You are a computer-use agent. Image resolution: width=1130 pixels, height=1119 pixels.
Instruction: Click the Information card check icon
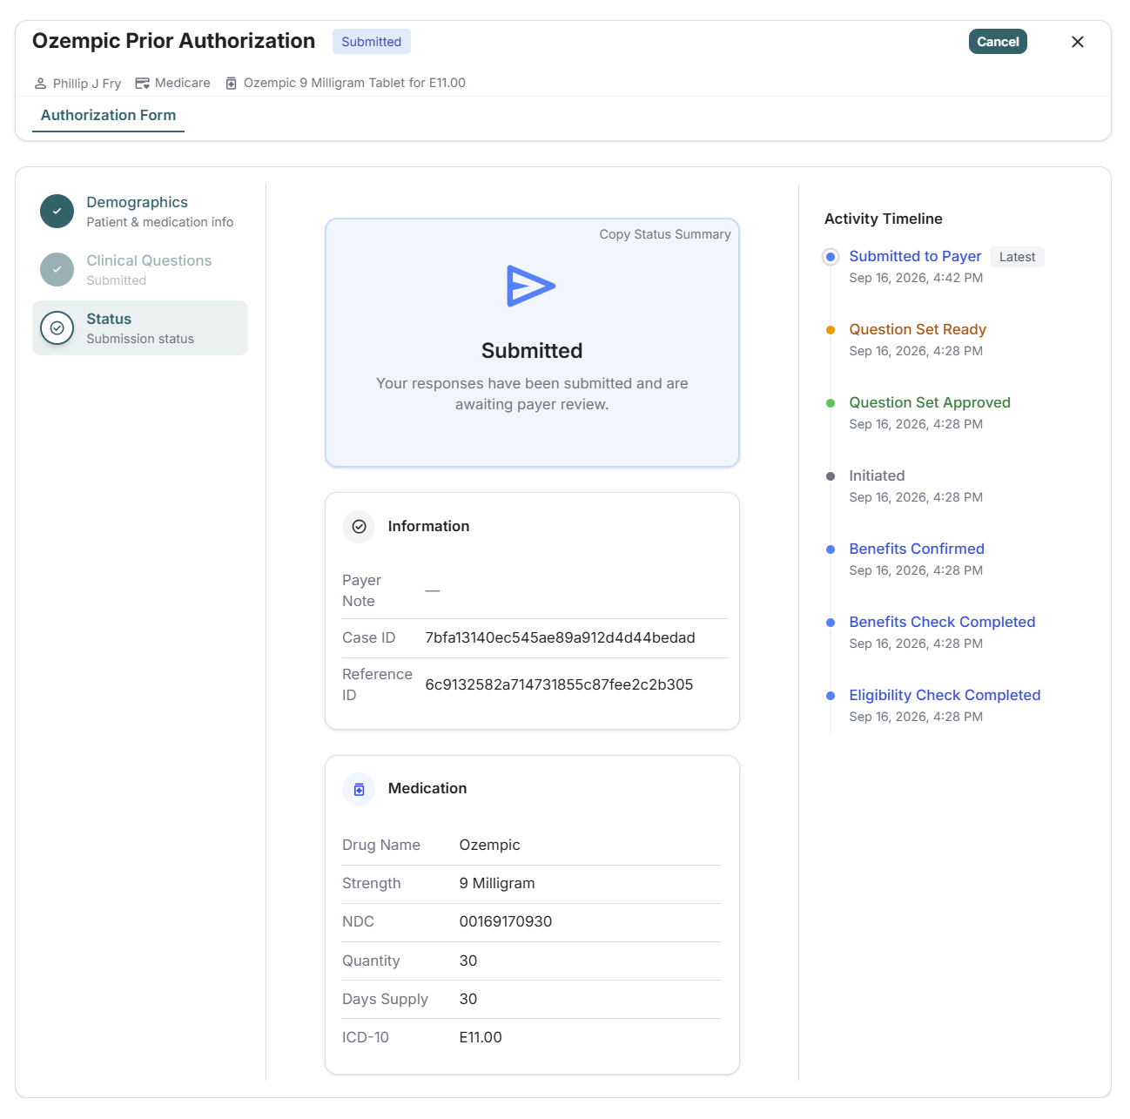(x=359, y=527)
